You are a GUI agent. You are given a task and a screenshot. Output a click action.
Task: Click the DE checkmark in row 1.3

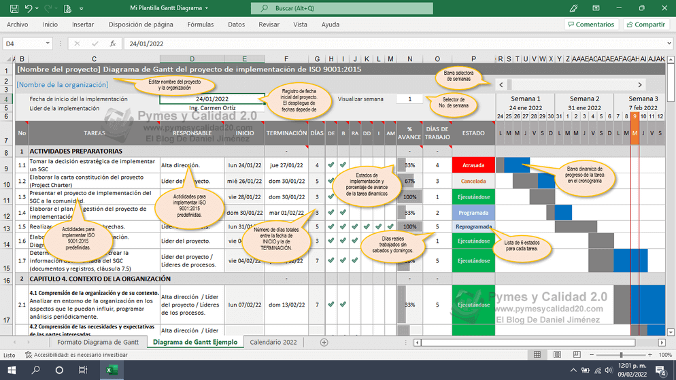click(x=331, y=197)
